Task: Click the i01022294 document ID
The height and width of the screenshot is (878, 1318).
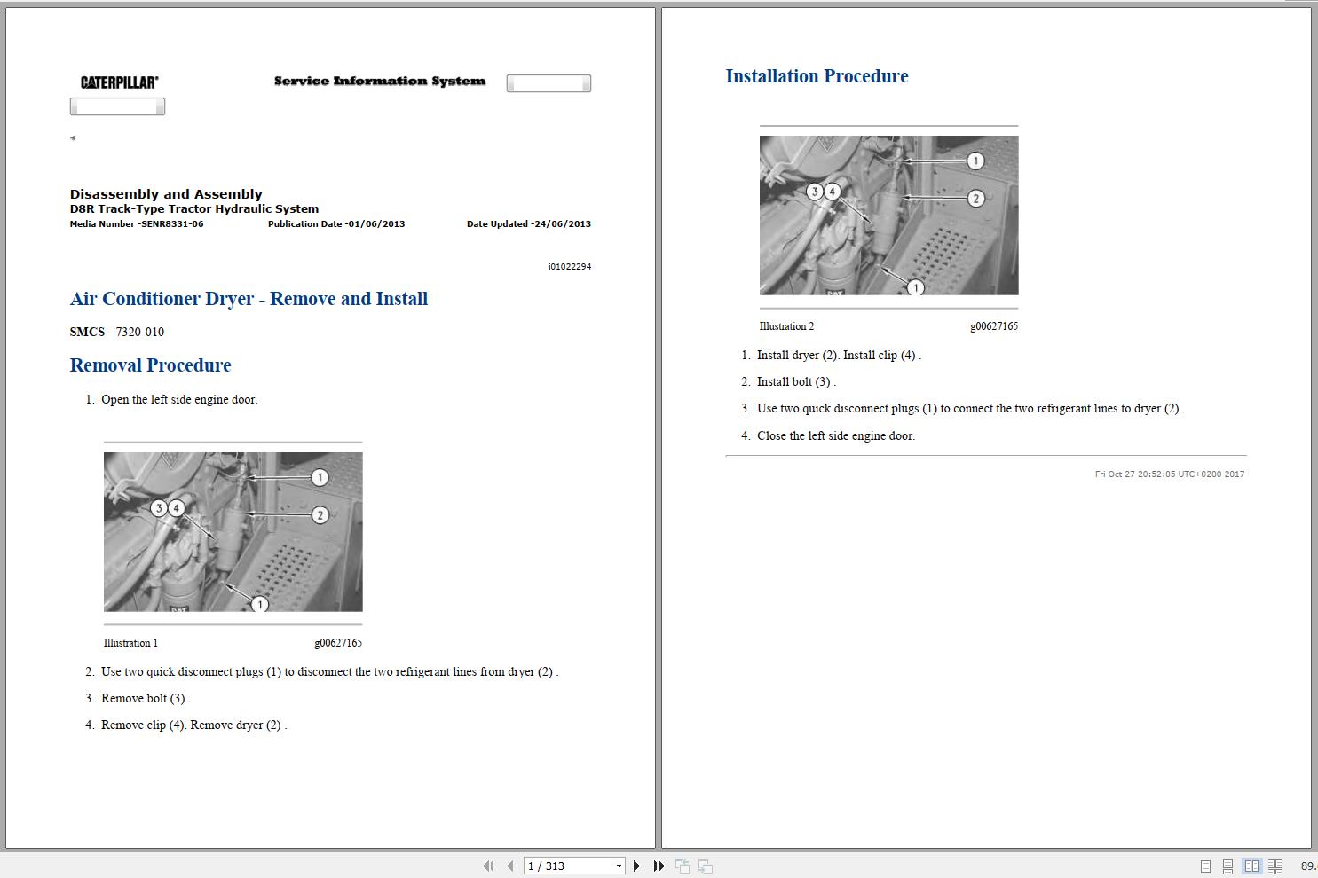Action: 570,267
